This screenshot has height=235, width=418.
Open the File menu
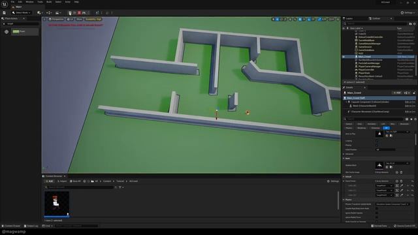pyautogui.click(x=12, y=2)
